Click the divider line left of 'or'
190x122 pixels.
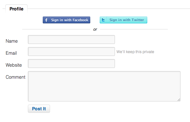56,29
